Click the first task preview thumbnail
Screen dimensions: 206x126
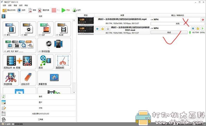coord(86,21)
